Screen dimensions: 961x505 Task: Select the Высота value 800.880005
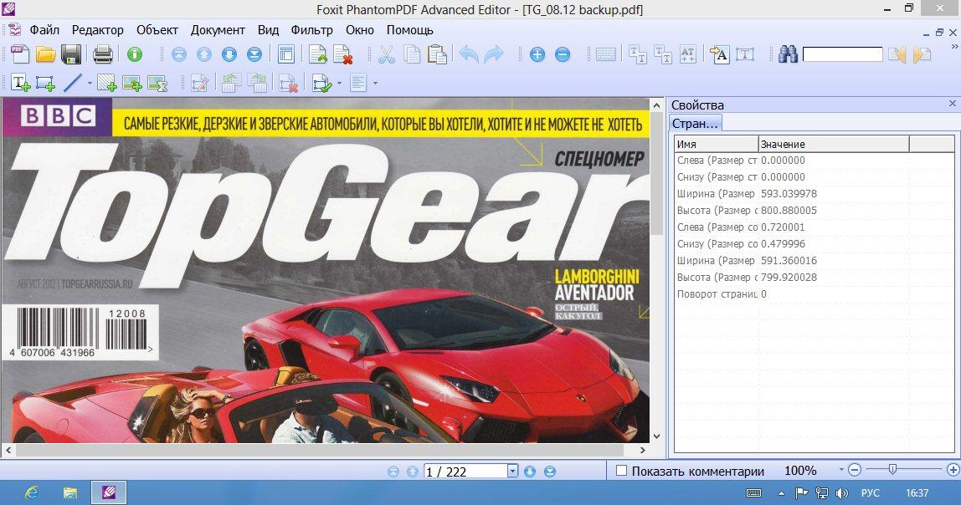pos(789,210)
